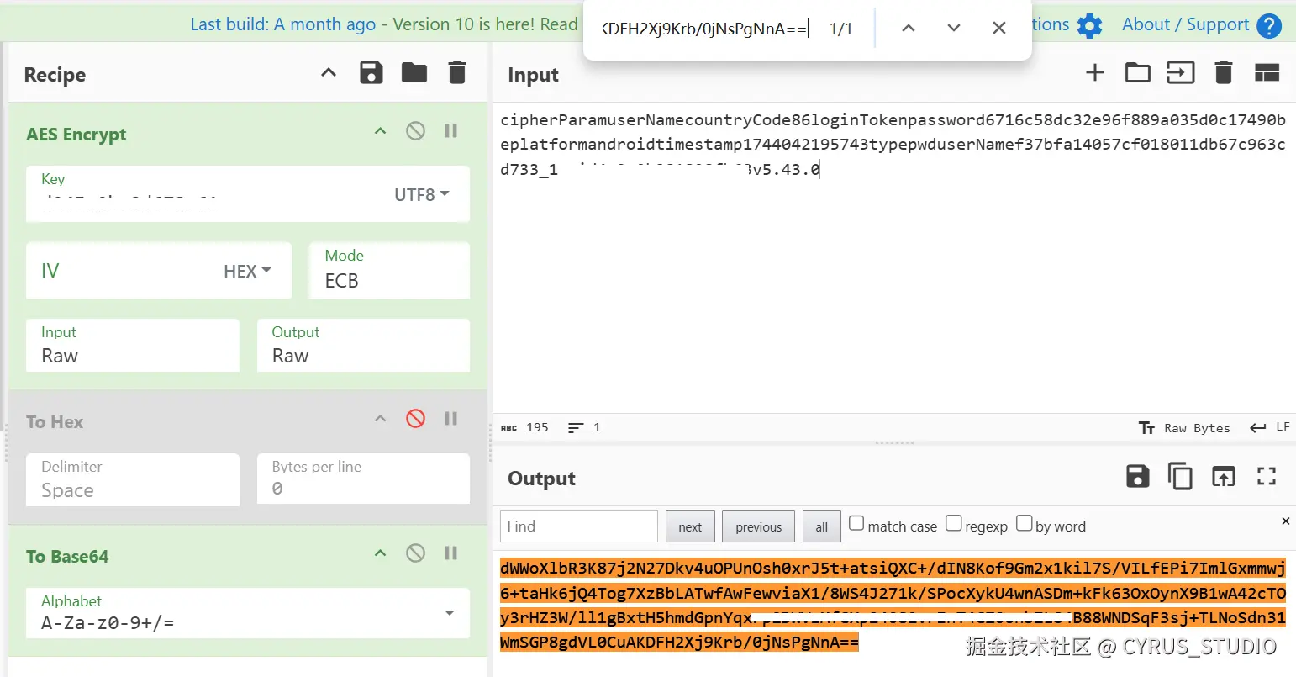Click the previous search button
1296x677 pixels.
pos(758,527)
